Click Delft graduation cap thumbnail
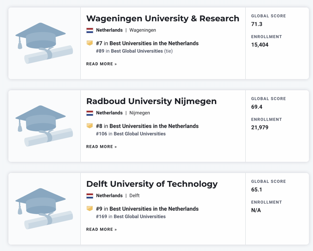Image resolution: width=313 pixels, height=251 pixels. [x=44, y=209]
